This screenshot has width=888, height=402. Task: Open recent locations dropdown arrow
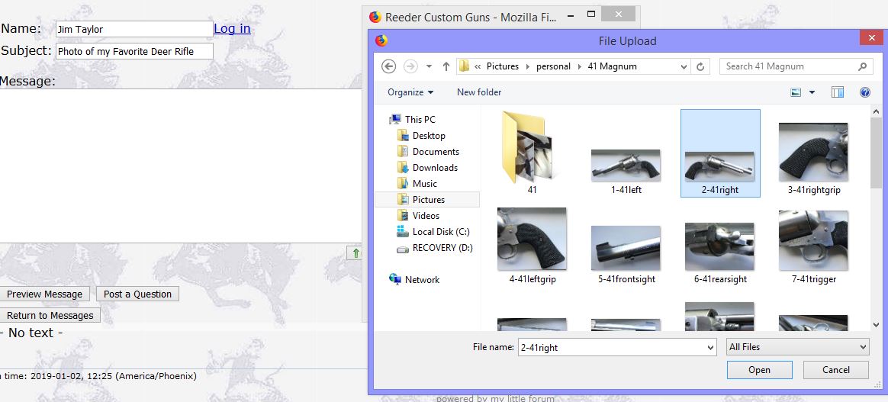(430, 66)
